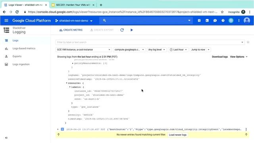Collapse the labels node in log entry
Viewport: 254px width, 143px height.
[x=70, y=87]
